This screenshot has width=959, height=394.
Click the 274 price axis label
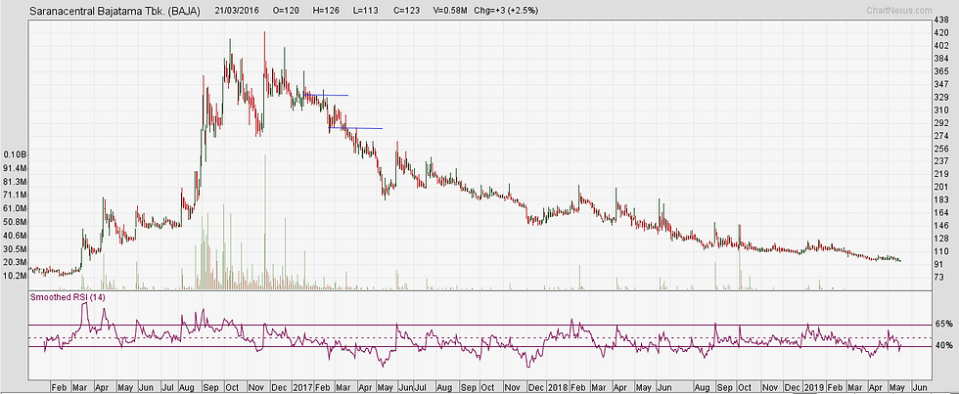click(942, 136)
